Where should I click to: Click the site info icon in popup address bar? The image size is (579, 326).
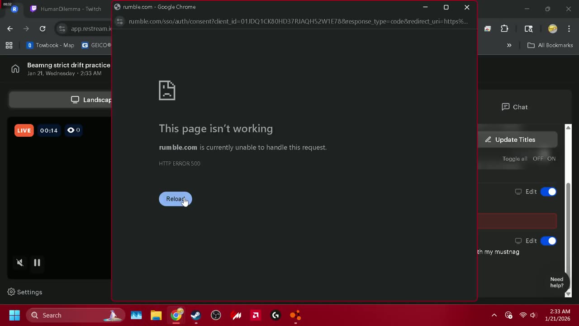click(120, 21)
